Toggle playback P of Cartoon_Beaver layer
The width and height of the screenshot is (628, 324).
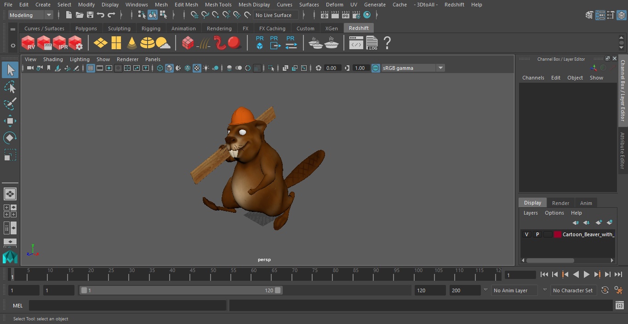(537, 234)
